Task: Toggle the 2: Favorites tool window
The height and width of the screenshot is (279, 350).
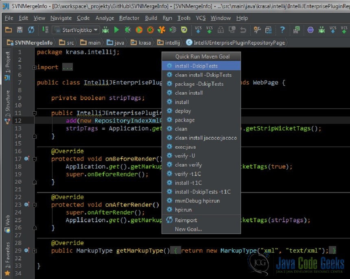Action: click(x=7, y=259)
